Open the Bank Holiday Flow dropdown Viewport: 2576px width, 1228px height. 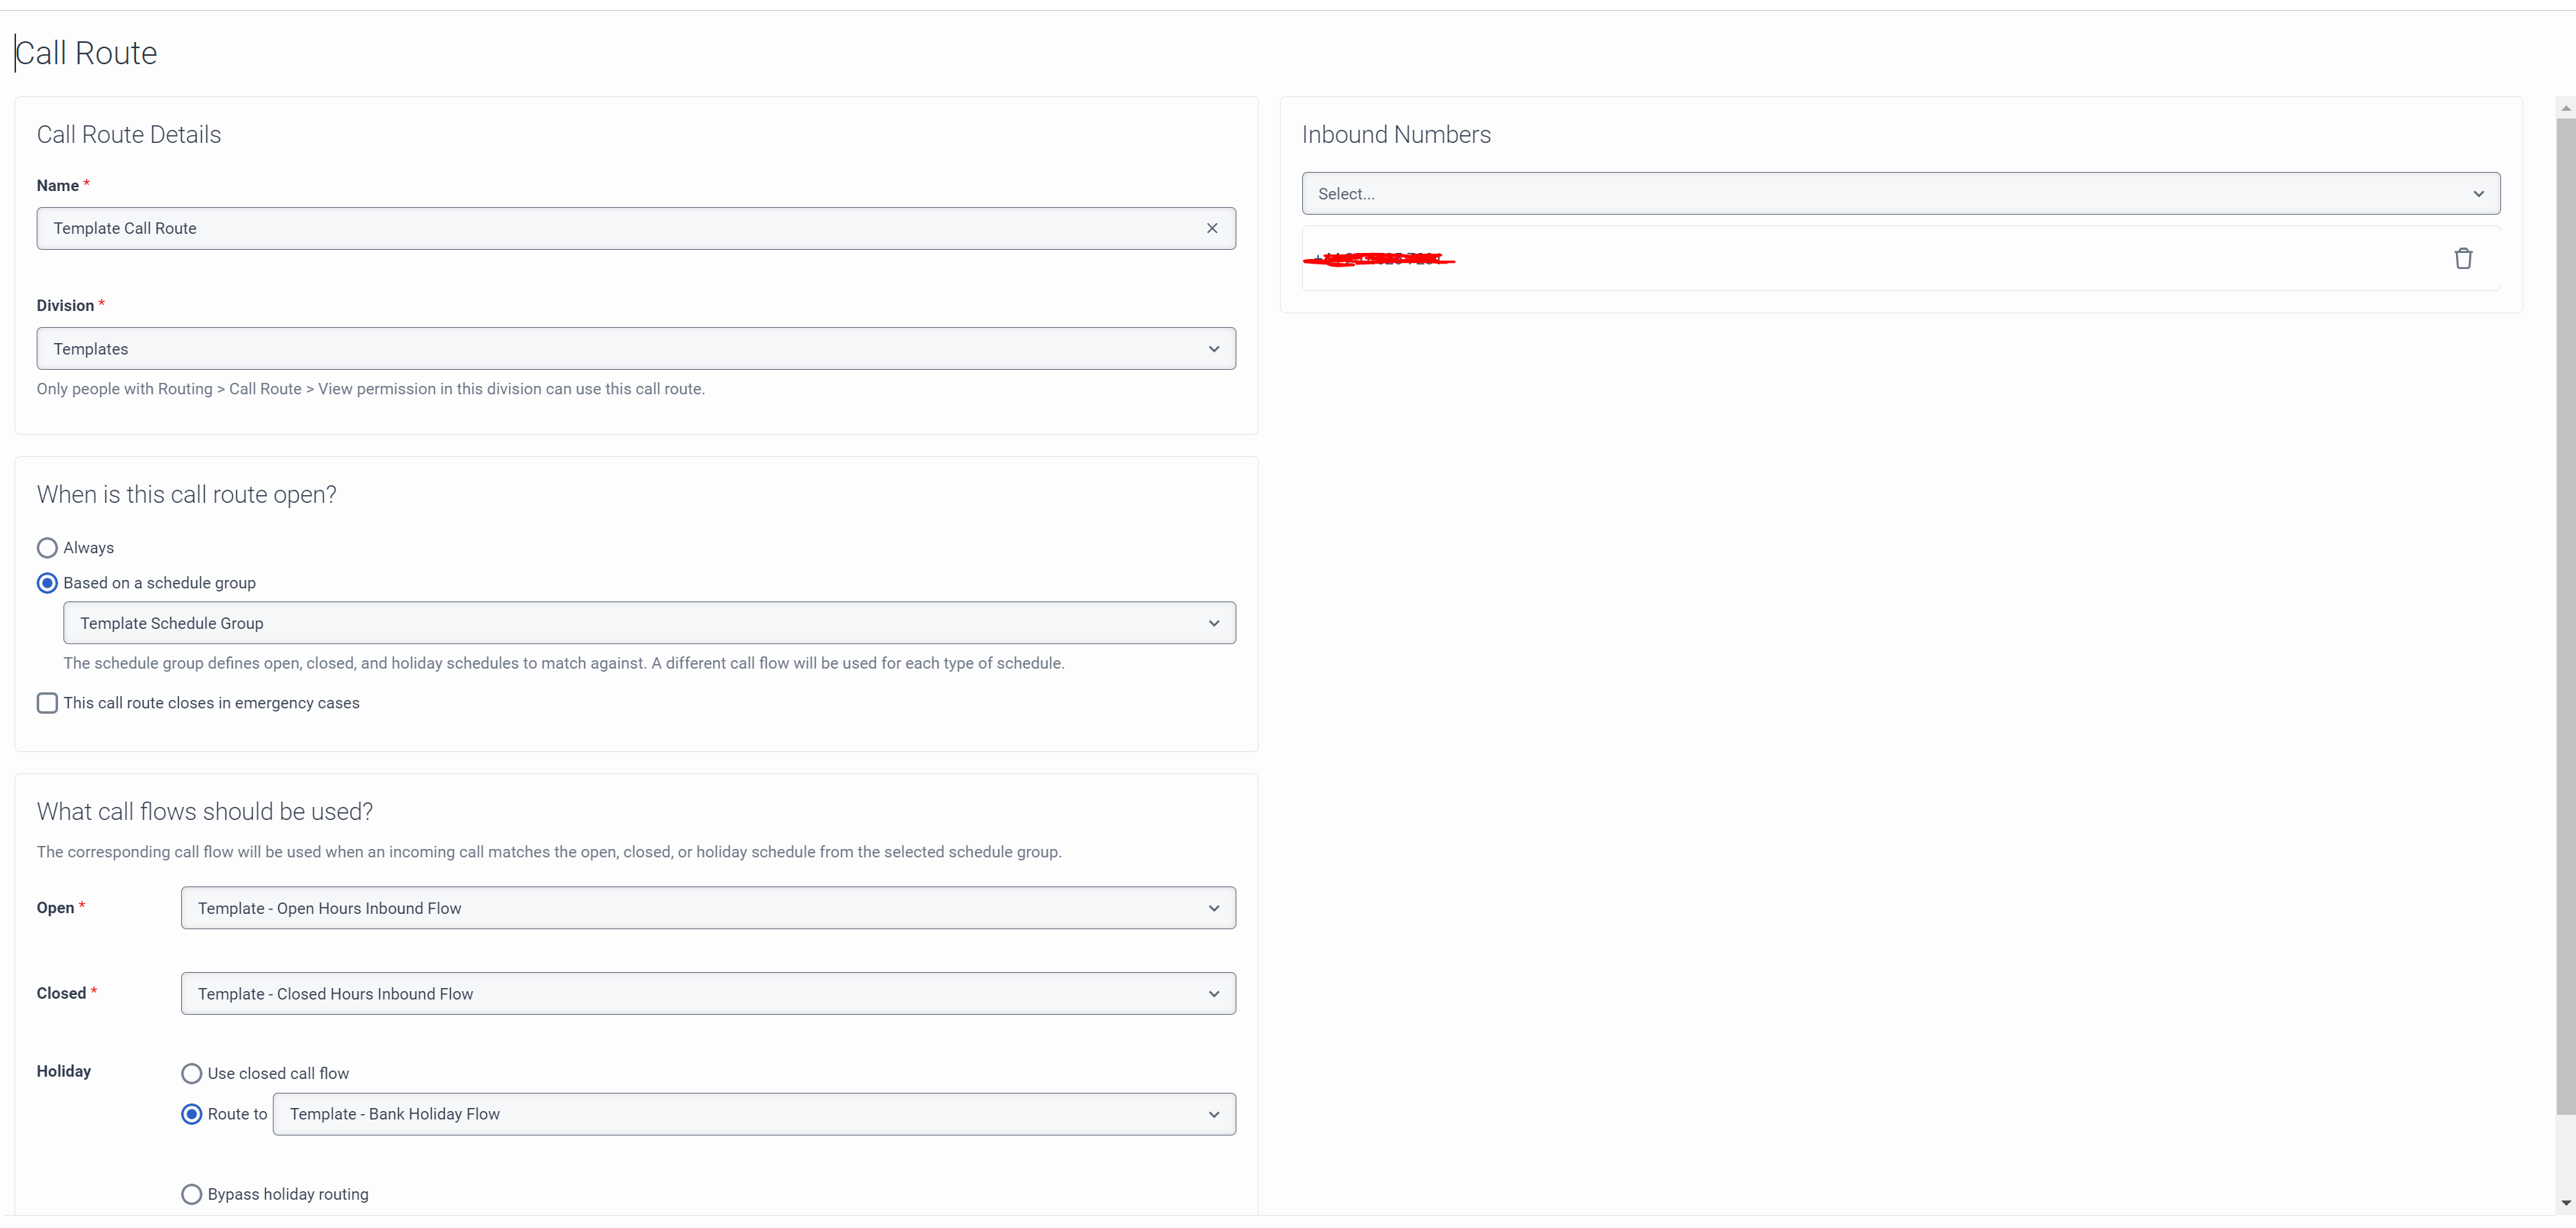(753, 1114)
